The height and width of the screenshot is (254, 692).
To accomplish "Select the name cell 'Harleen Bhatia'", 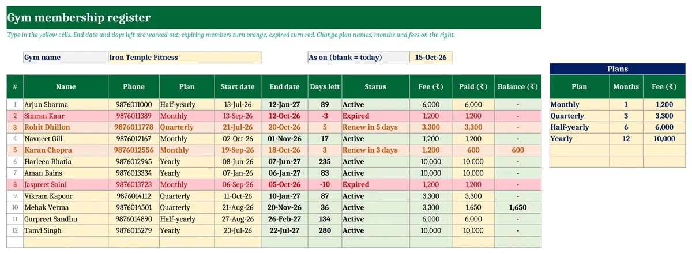I will [66, 162].
